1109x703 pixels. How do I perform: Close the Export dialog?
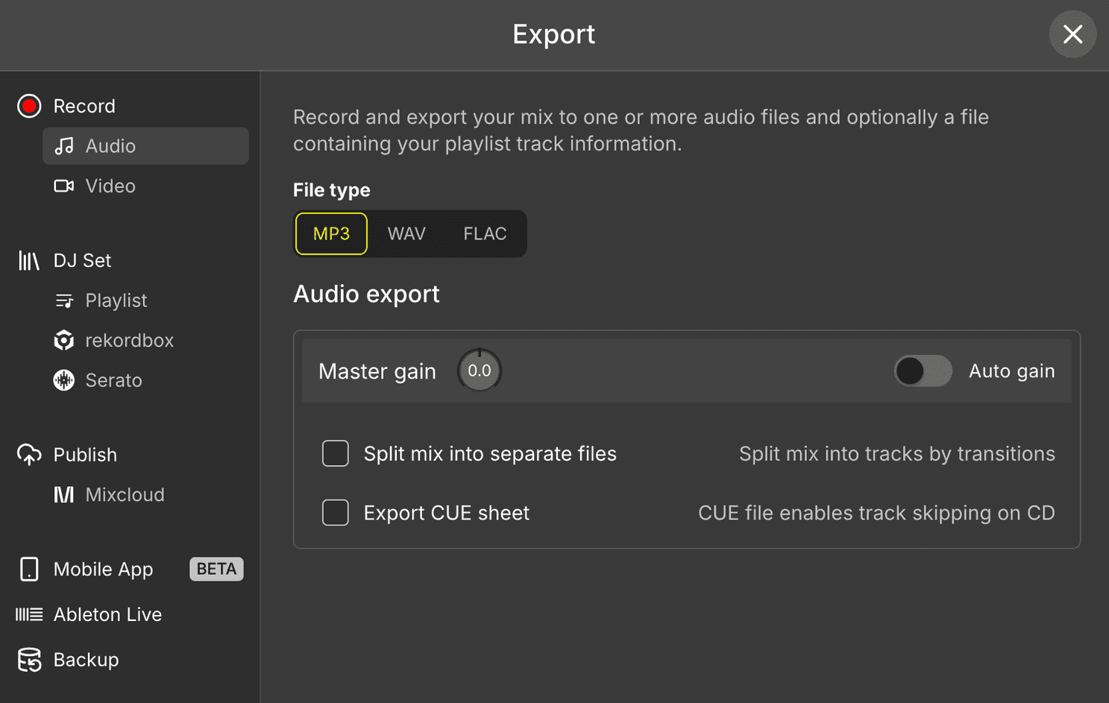[1072, 34]
